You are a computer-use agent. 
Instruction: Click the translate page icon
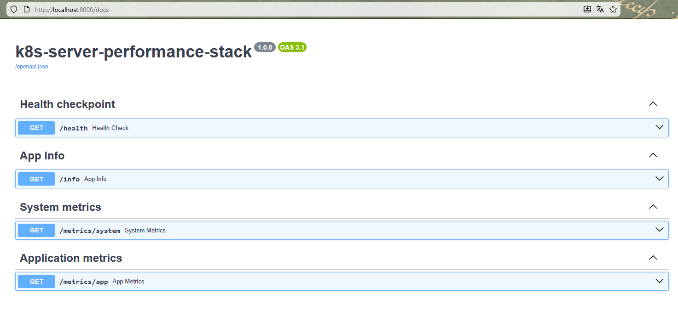(600, 9)
